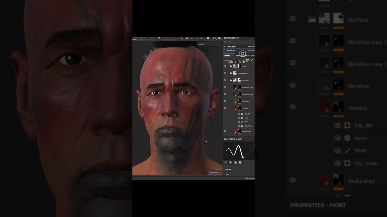The image size is (387, 217).
Task: Click the DarkRed layer red color thumbnail
Action: point(235,108)
